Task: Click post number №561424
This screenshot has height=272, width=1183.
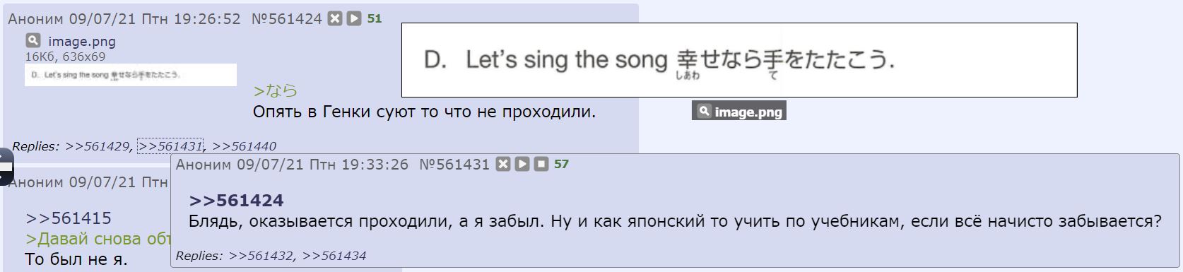Action: pos(287,19)
